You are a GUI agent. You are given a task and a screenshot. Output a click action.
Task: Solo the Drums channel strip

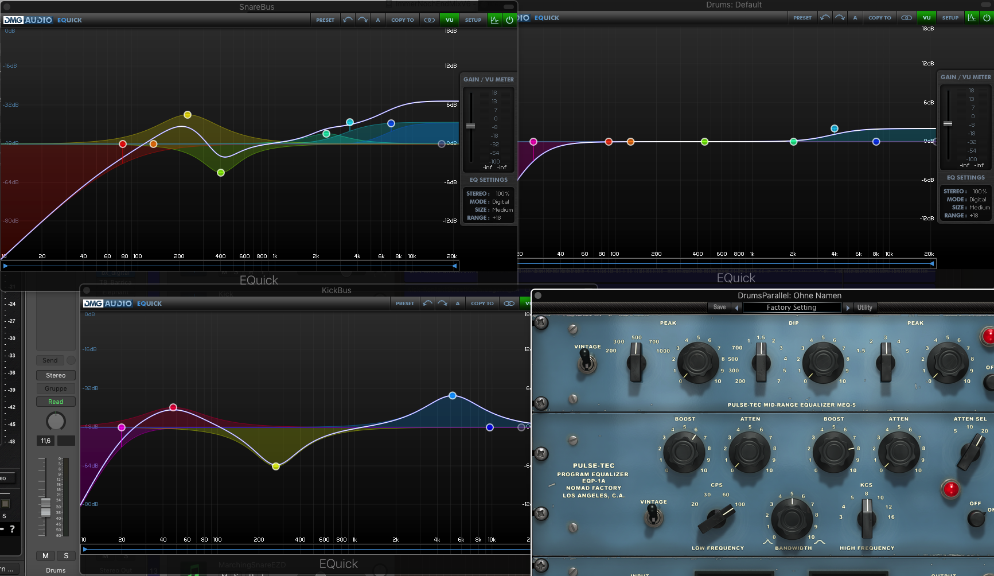click(66, 555)
